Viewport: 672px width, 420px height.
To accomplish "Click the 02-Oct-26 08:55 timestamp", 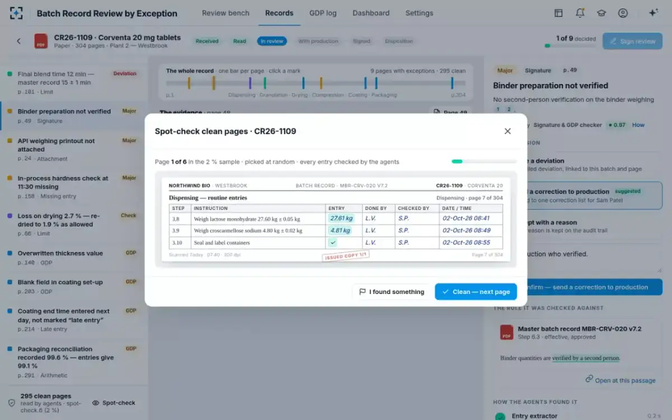I will [466, 242].
